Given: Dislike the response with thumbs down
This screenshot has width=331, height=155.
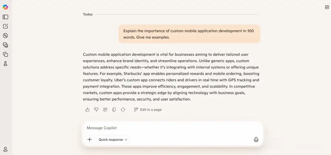Looking at the screenshot, I should tap(96, 109).
